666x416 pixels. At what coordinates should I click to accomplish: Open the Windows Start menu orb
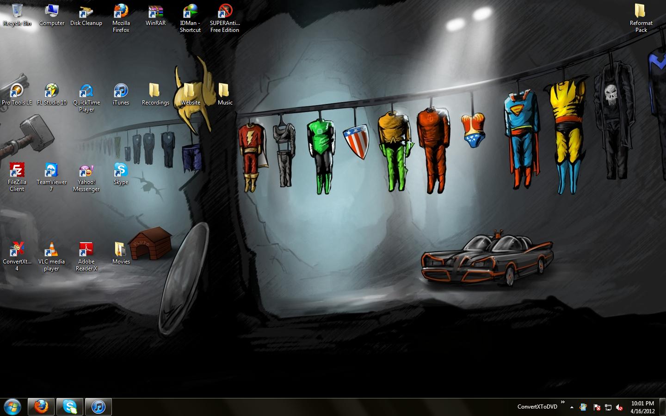[x=12, y=407]
